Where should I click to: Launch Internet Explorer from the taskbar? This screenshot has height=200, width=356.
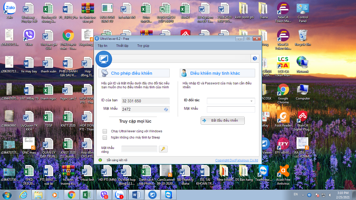click(x=23, y=195)
